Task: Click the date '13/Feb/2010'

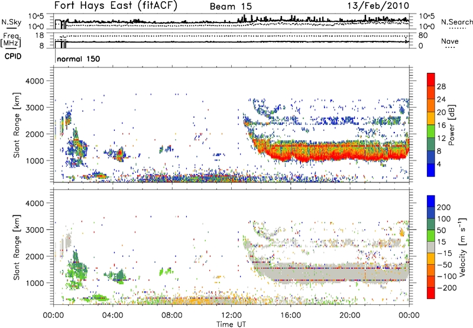Action: click(378, 6)
